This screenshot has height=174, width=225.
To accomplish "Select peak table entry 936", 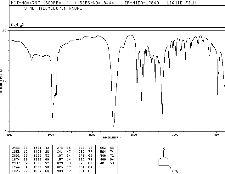I will pos(82,148).
